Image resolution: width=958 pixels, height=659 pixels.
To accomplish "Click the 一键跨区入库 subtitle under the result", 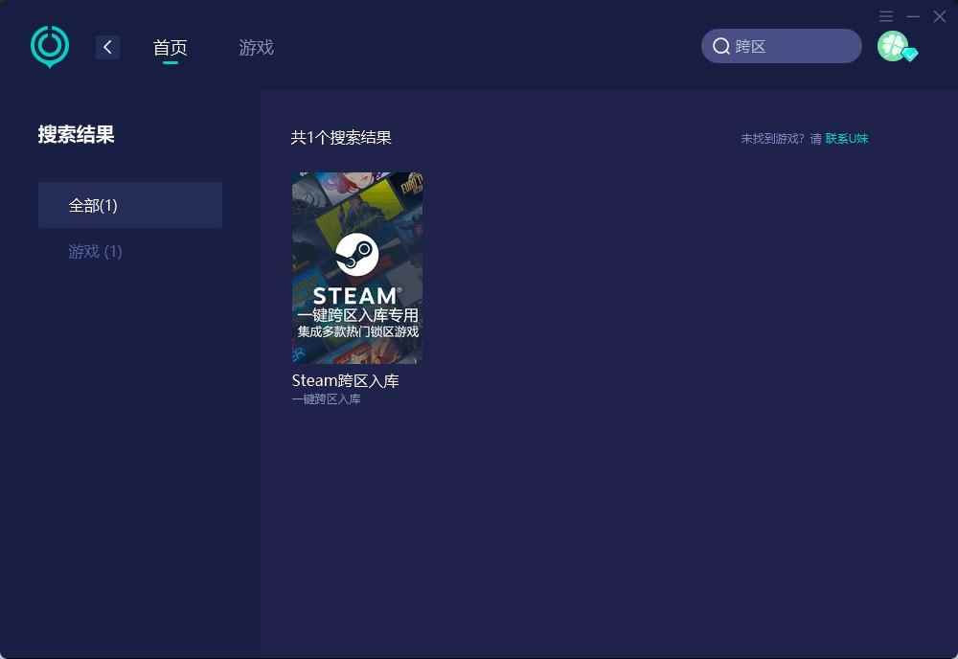I will [326, 399].
